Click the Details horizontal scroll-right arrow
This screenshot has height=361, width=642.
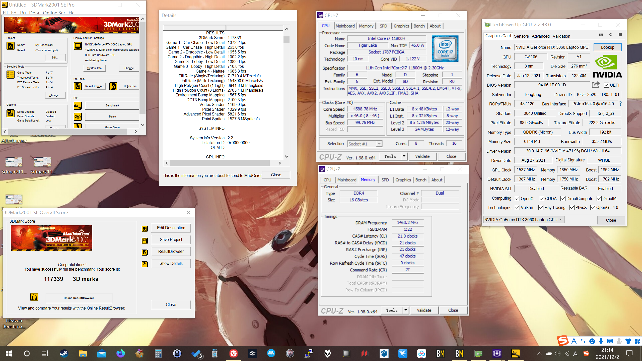click(280, 163)
